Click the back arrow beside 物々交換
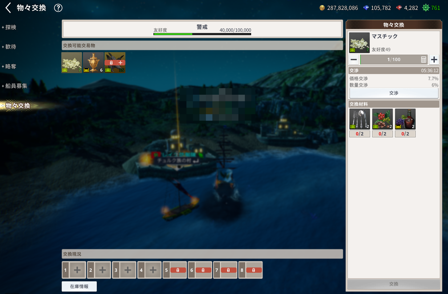Viewport: 448px width, 294px height. [x=8, y=8]
